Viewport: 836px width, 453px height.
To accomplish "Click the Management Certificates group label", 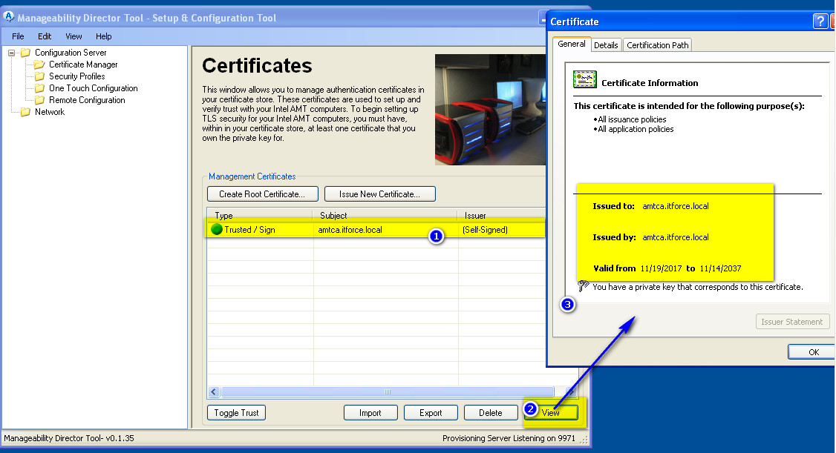I will [x=252, y=176].
